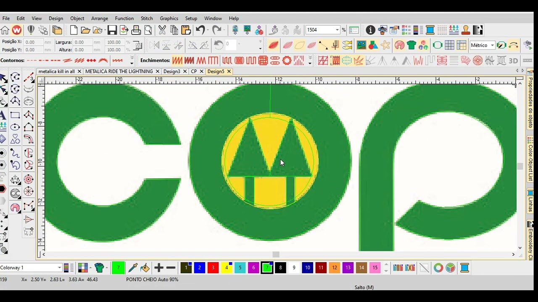Toggle the shapes display icon
The height and width of the screenshot is (302, 538).
coord(373,45)
